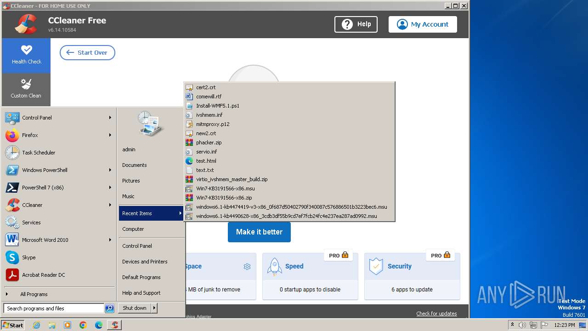
Task: Click the Shut down button
Action: 135,308
